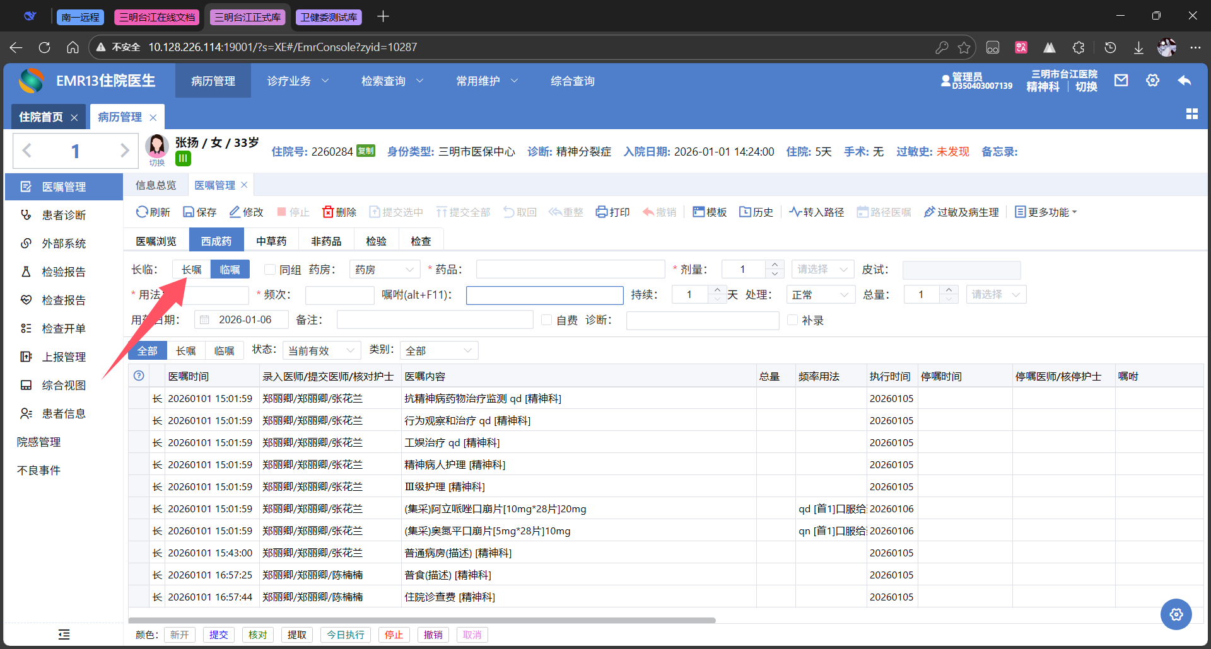Enable the 自费 checkbox

point(547,320)
